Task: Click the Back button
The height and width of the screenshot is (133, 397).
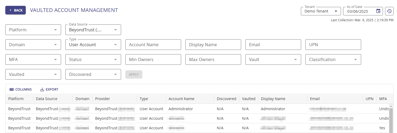Action: coord(15,10)
